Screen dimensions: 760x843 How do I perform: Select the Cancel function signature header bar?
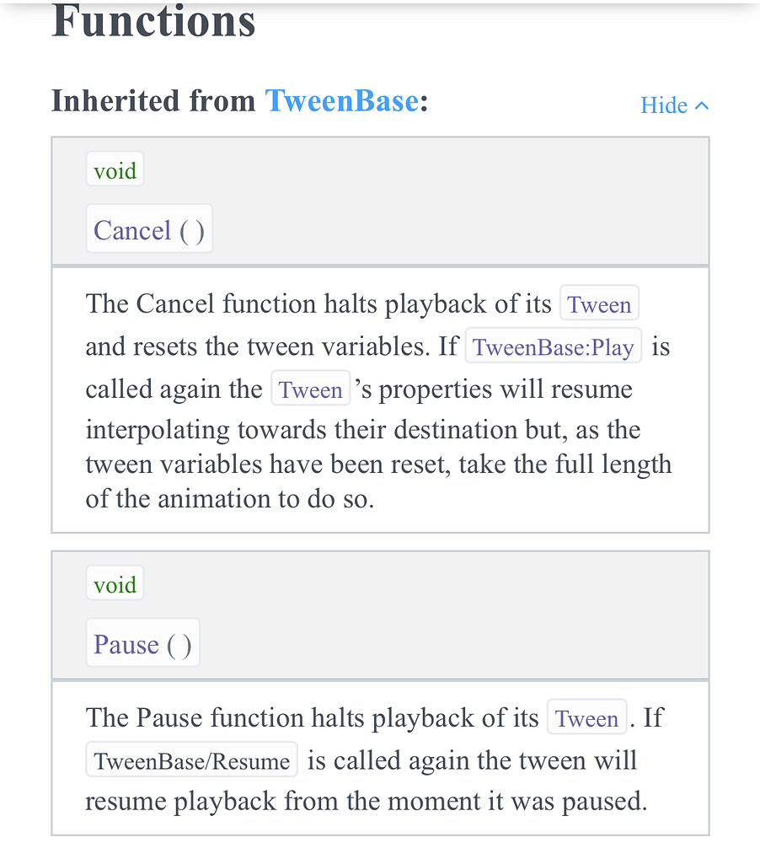(380, 201)
